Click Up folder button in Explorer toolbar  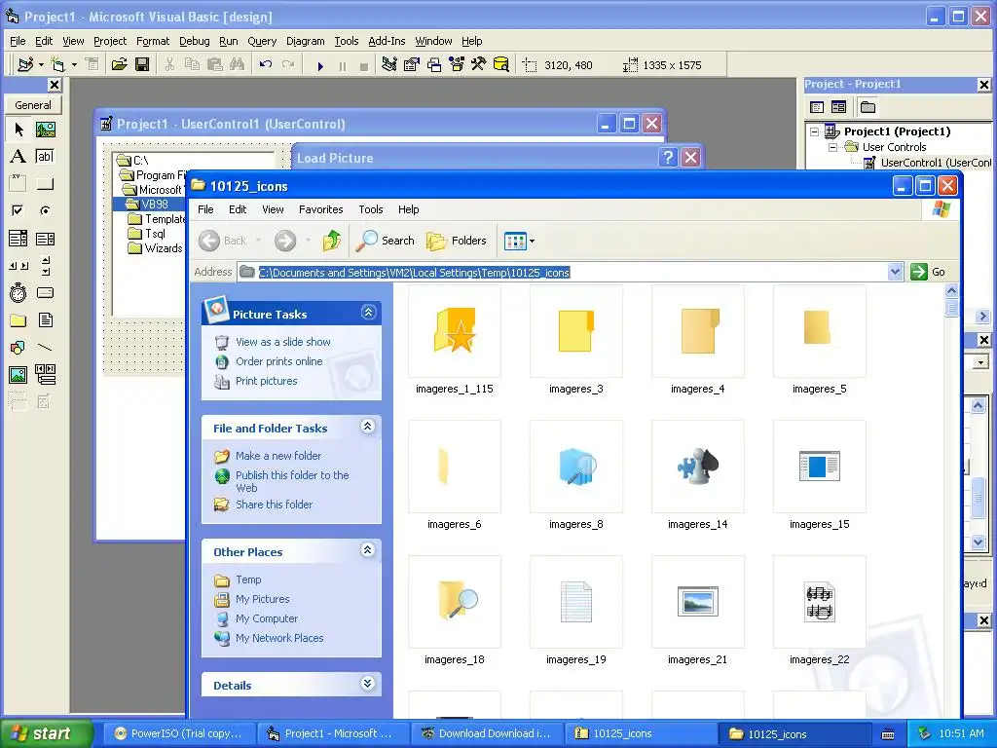(332, 241)
